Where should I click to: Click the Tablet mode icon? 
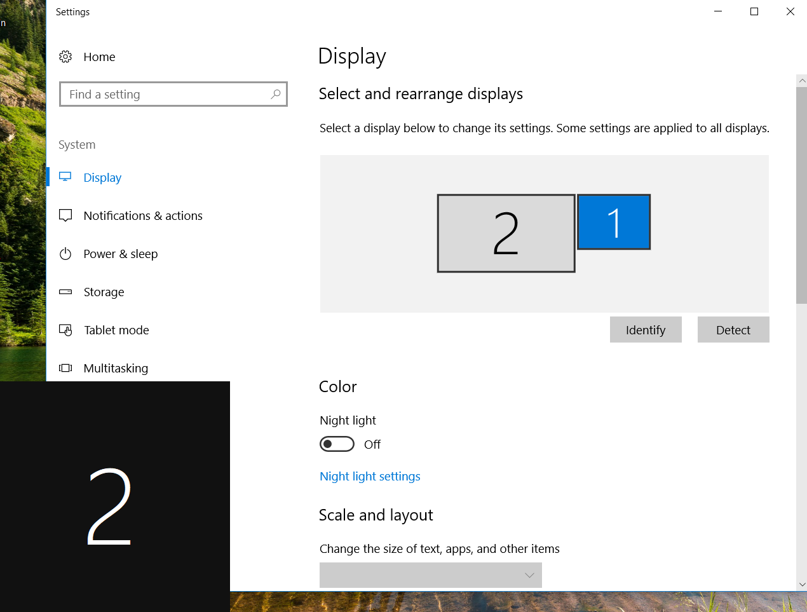65,330
